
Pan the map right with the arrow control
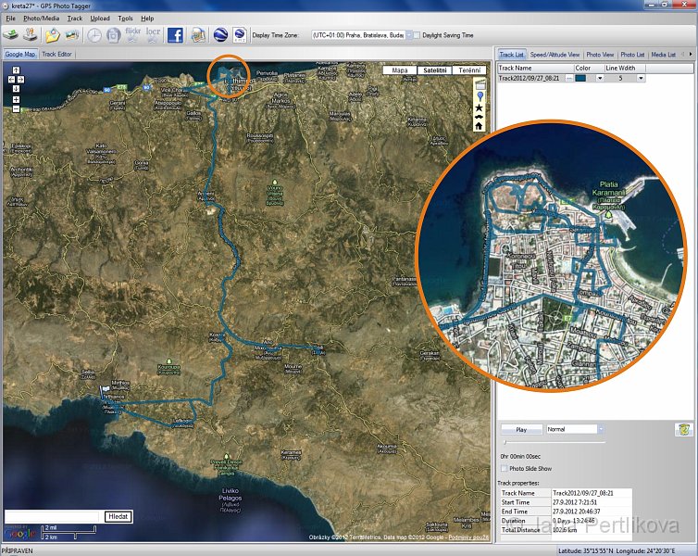click(20, 80)
